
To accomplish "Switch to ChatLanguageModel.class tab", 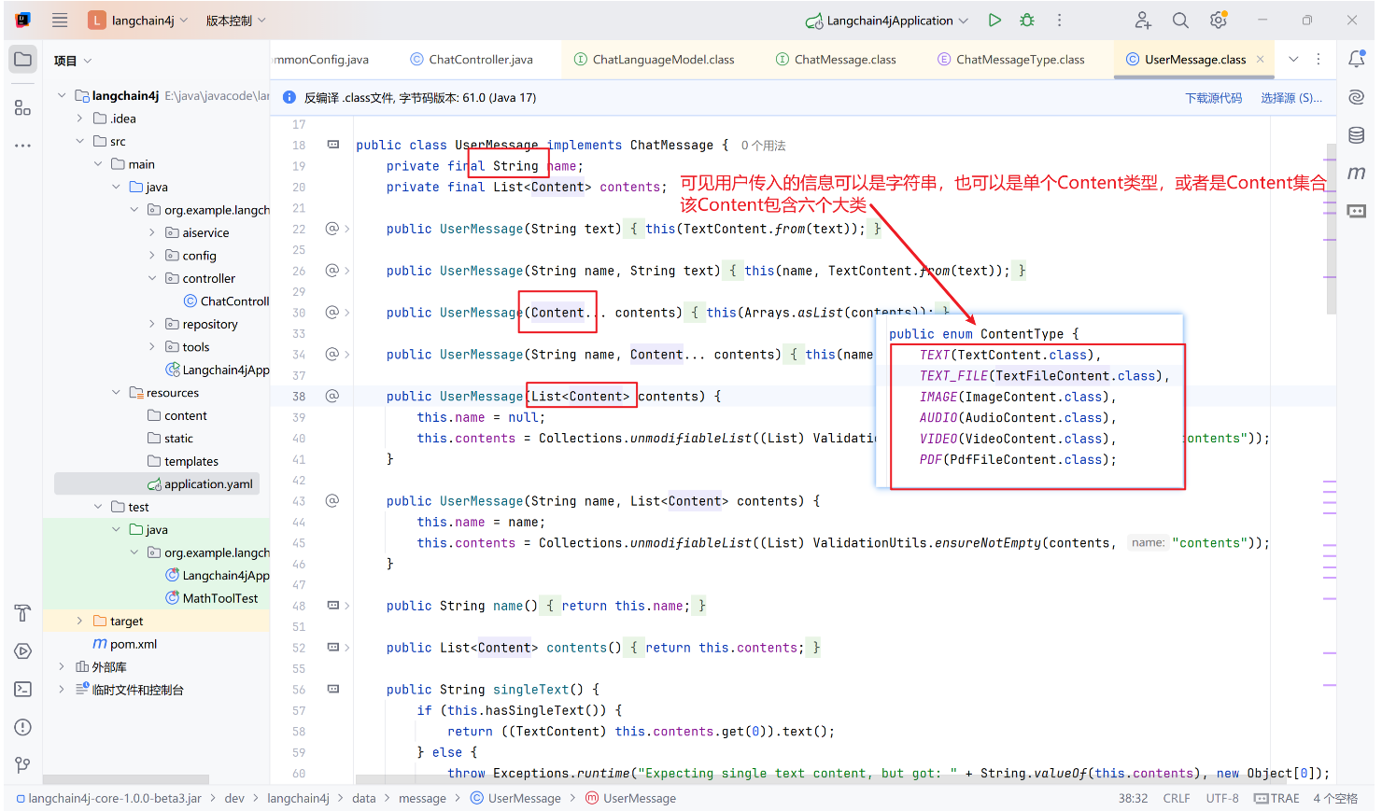I will tap(655, 59).
